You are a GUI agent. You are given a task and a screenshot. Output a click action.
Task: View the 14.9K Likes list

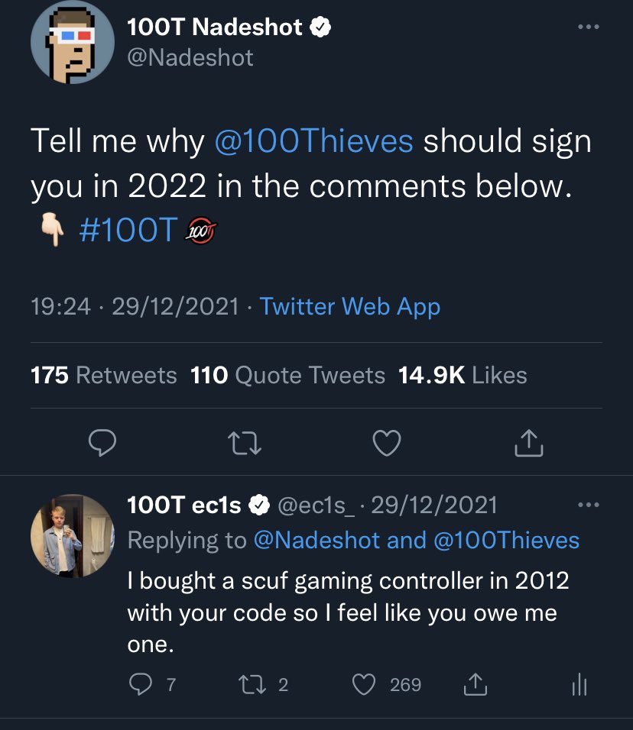pyautogui.click(x=463, y=375)
